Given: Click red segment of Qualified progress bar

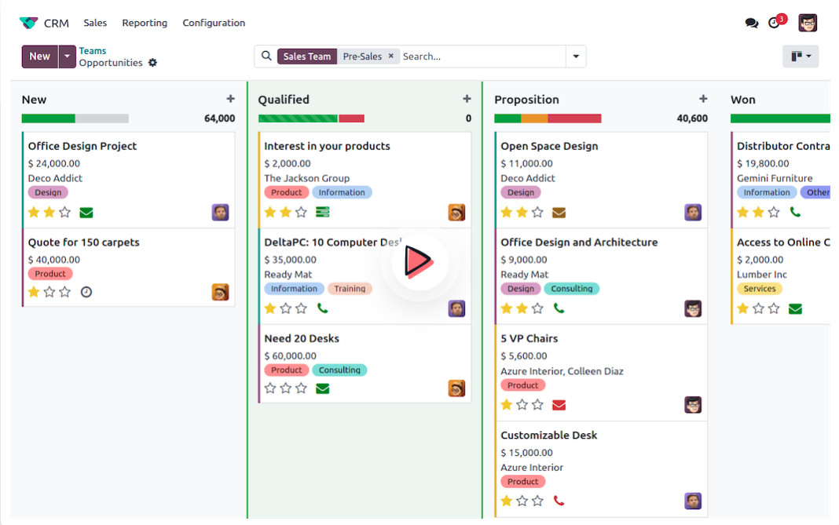Looking at the screenshot, I should click(351, 118).
